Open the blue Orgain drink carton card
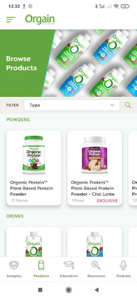The height and width of the screenshot is (298, 137). click(95, 242)
